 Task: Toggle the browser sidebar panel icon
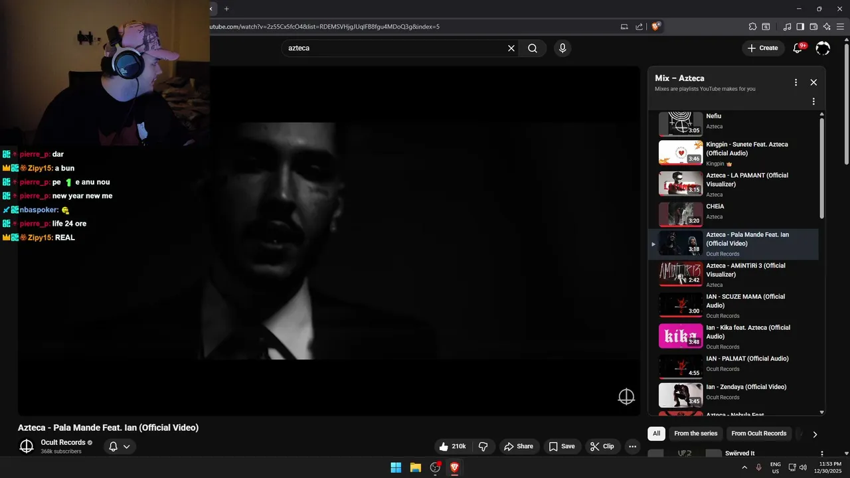[800, 27]
